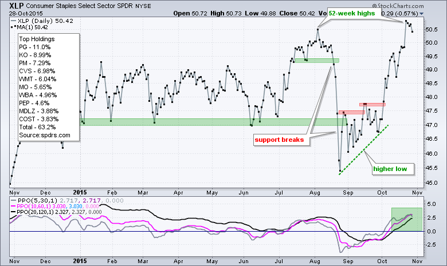Click the date 28-Oct-2015
Screen dimensions: 447x266
tap(26, 13)
